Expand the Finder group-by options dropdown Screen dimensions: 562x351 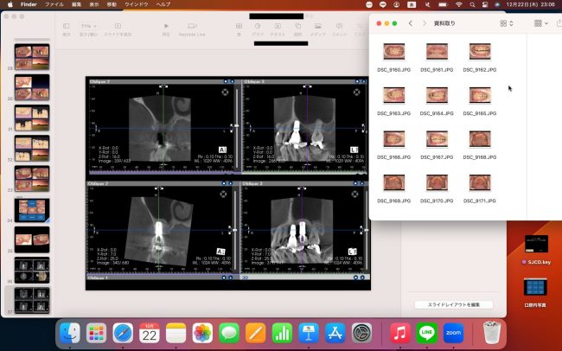pyautogui.click(x=541, y=23)
